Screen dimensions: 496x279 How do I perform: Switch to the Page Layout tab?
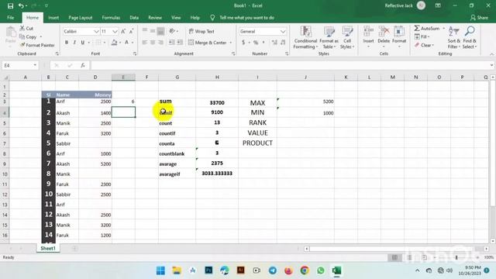[81, 18]
